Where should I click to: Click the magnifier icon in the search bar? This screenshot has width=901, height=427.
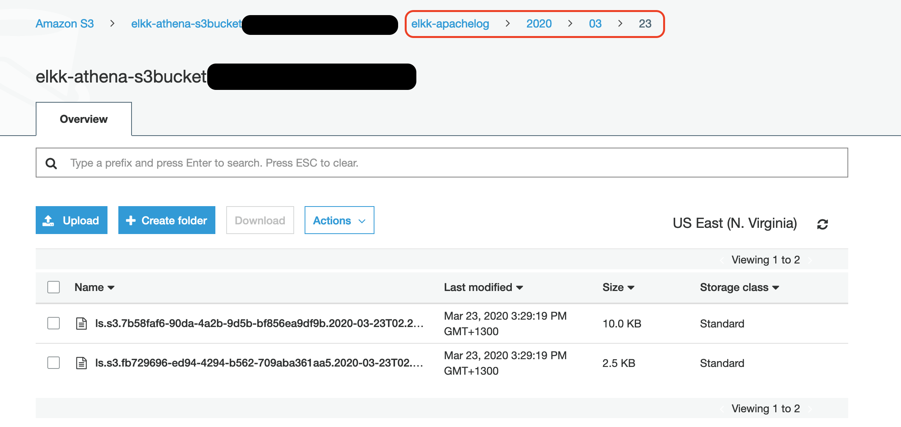51,163
